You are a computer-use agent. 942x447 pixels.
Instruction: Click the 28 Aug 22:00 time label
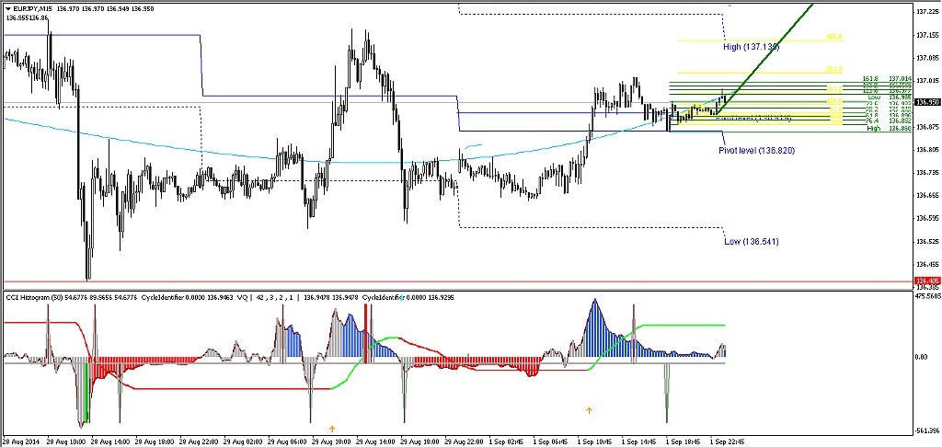pyautogui.click(x=199, y=441)
